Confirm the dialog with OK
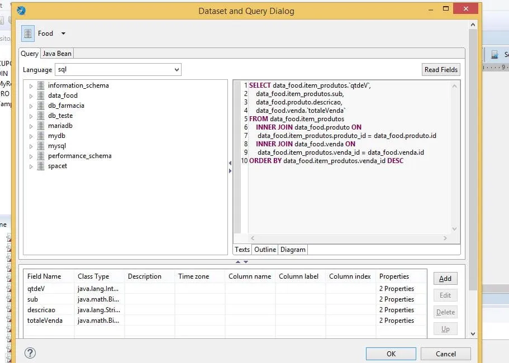The image size is (509, 363). point(391,354)
